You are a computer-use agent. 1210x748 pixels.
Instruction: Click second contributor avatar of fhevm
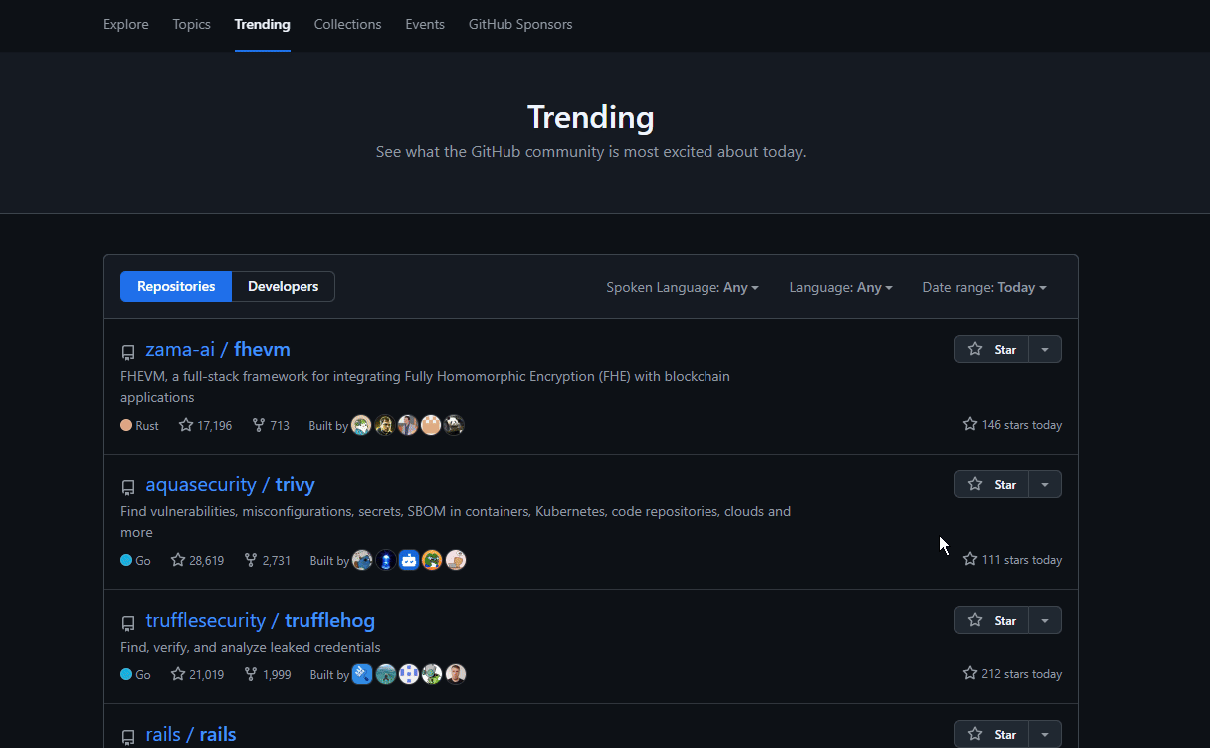coord(385,425)
